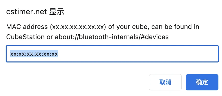This screenshot has height=96, width=222.
Task: Click the highlighted xx:xx:xx:xx:xx:xx text in the field
Action: [x=34, y=54]
